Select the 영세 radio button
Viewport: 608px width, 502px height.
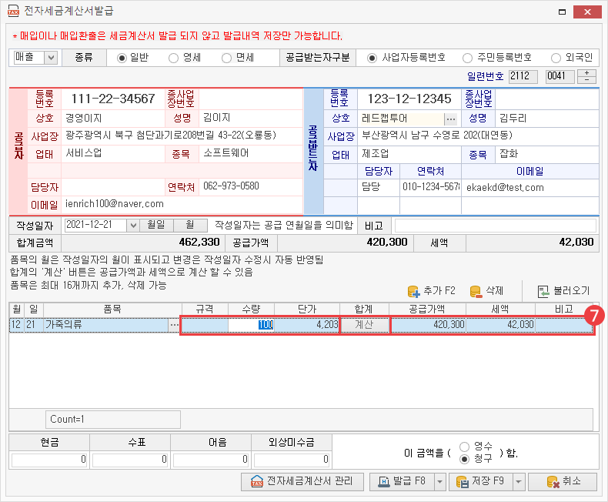click(x=173, y=59)
